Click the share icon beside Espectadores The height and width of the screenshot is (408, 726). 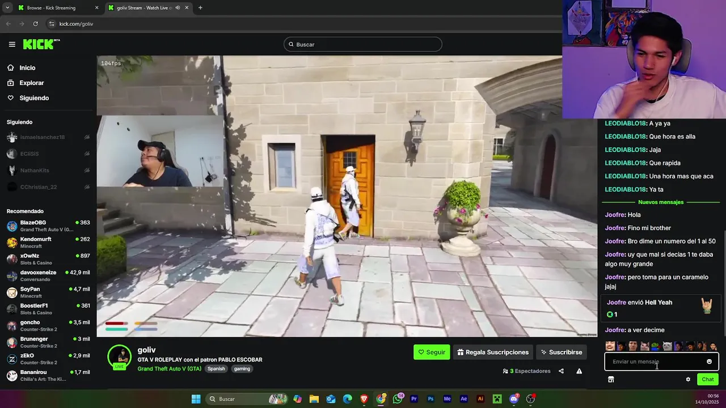pos(561,371)
